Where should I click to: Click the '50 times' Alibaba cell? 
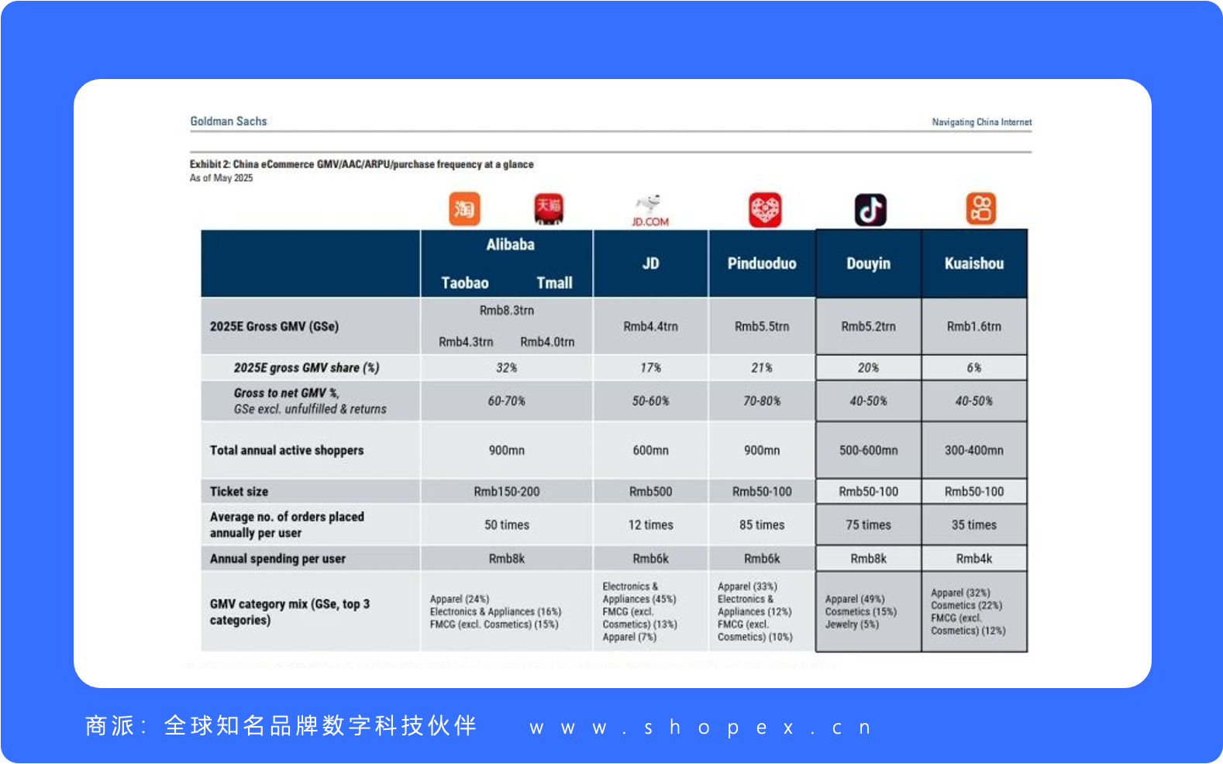point(507,525)
